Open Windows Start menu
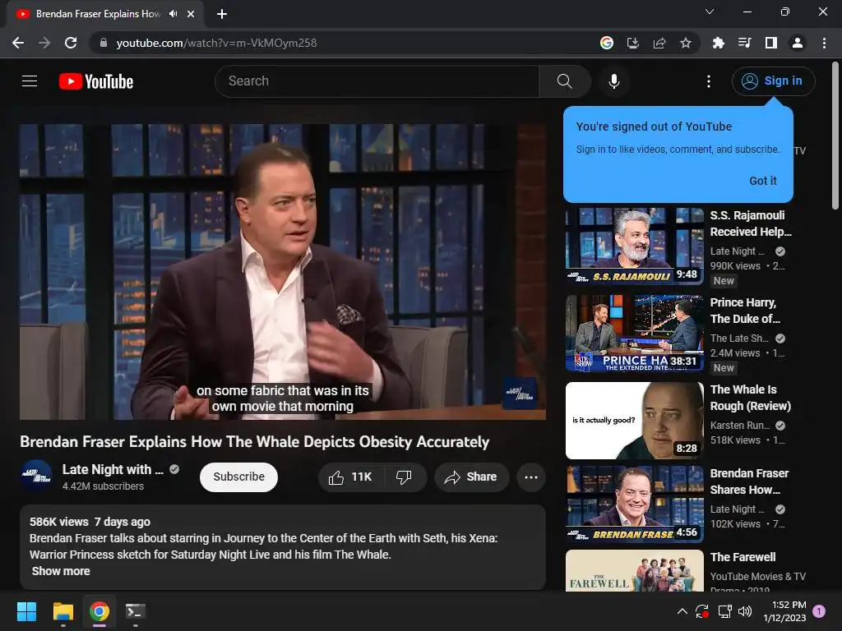Viewport: 842px width, 631px height. 26,611
